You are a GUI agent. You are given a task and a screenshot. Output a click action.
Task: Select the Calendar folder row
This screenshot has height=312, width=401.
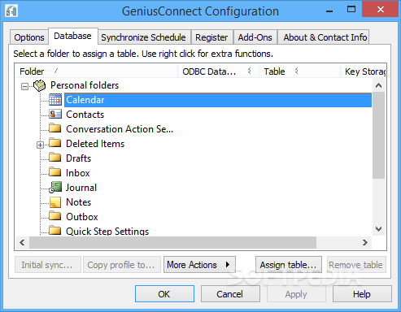[x=218, y=100]
